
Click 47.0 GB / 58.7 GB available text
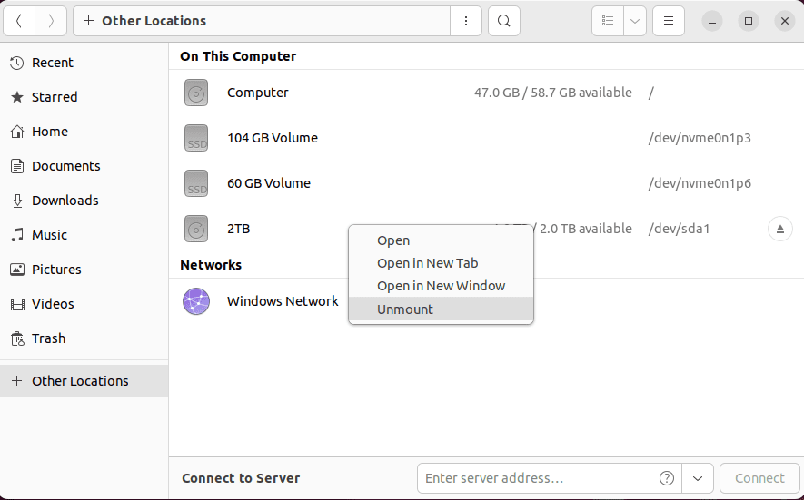click(x=552, y=93)
